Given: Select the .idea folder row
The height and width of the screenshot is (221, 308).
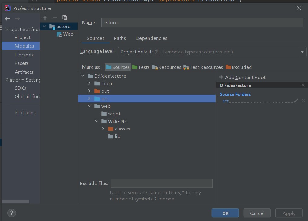Looking at the screenshot, I should [x=147, y=84].
